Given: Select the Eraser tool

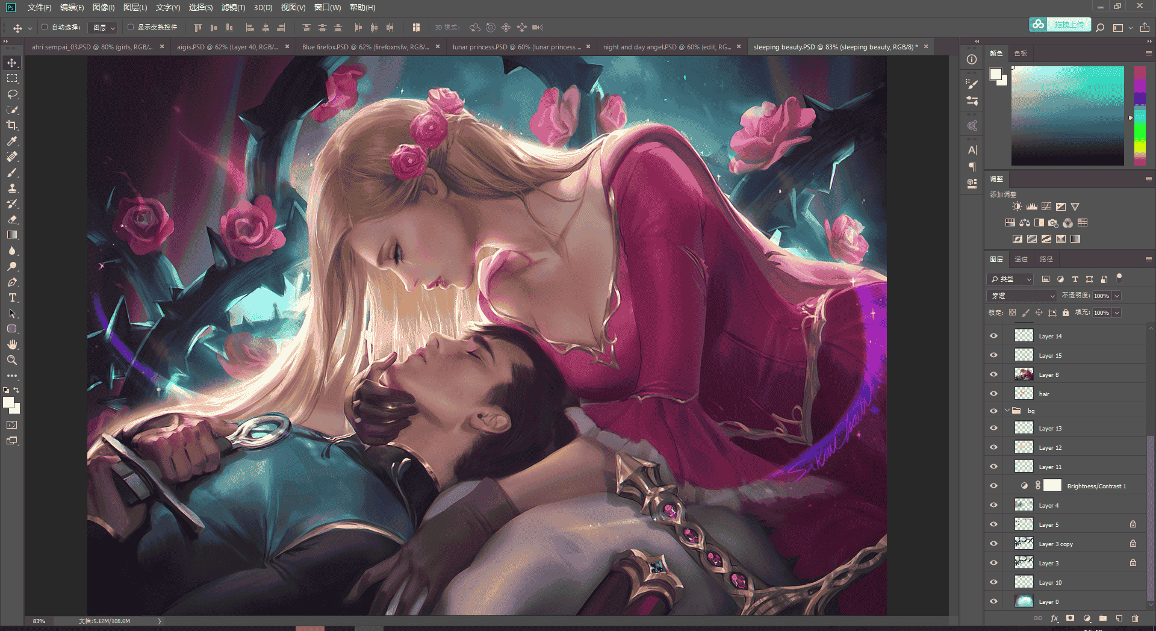Looking at the screenshot, I should coord(12,219).
